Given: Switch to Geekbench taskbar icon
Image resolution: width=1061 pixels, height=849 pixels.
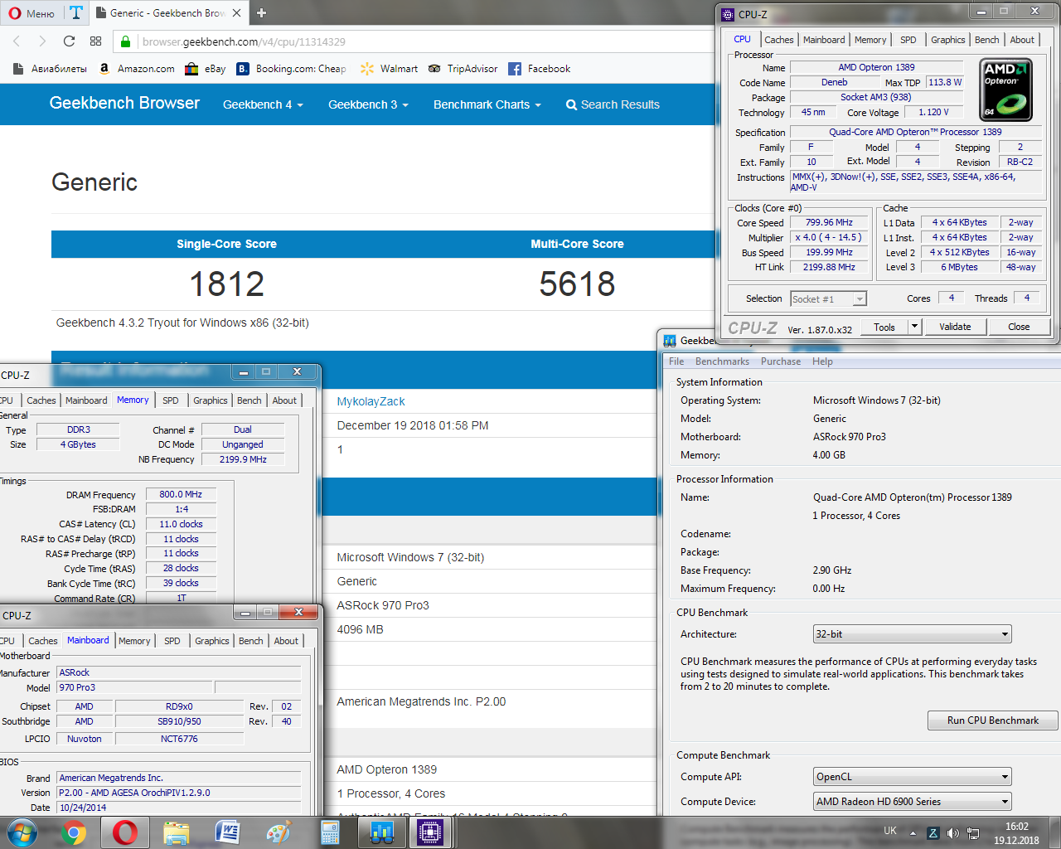Looking at the screenshot, I should click(381, 832).
